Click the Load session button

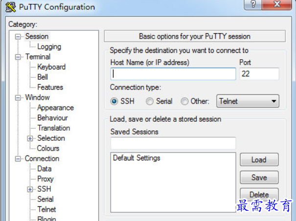[259, 160]
